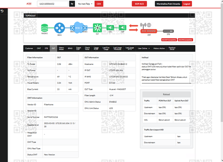Click the search input with number 162110006632
Viewport: 223px width, 162px height.
53,4
